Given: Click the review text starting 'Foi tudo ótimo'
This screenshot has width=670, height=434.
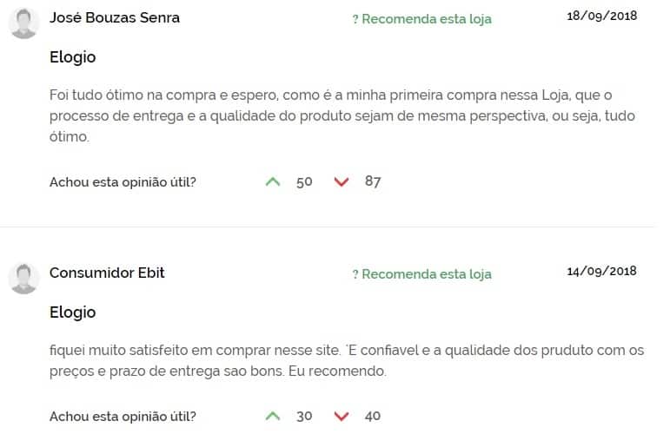Looking at the screenshot, I should [x=342, y=115].
